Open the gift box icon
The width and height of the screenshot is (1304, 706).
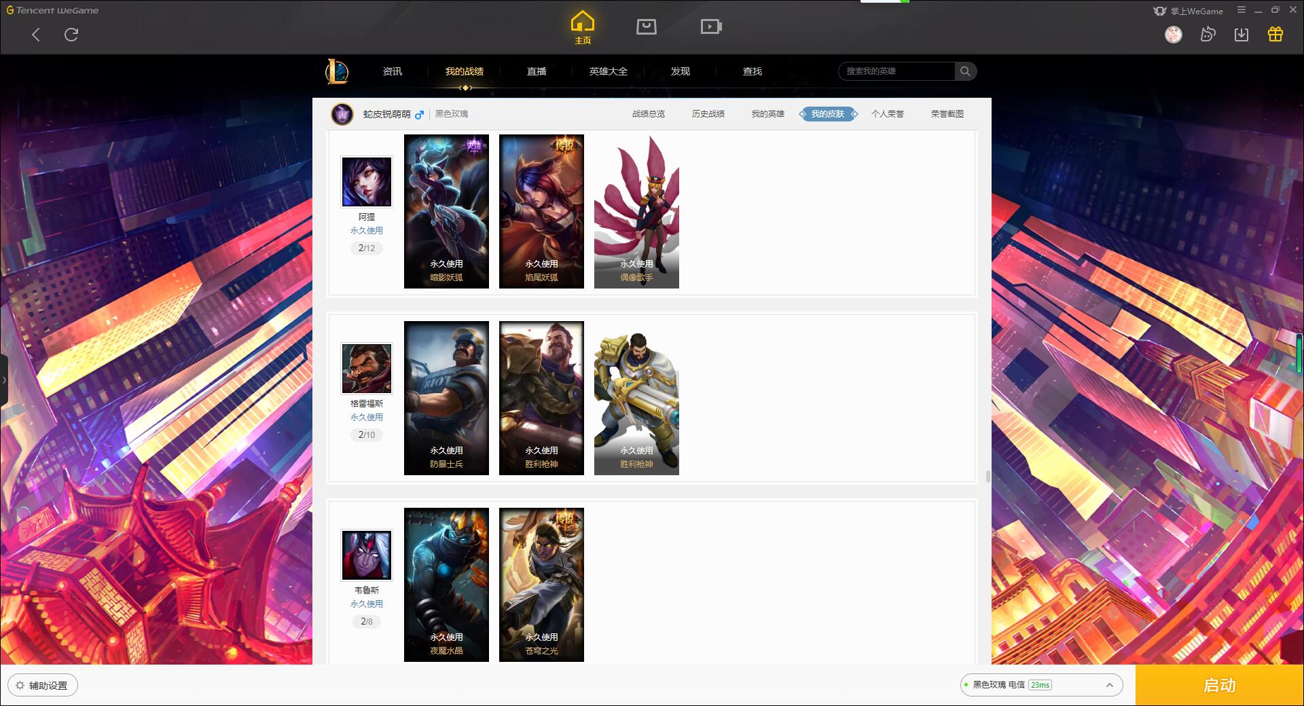pyautogui.click(x=1275, y=34)
